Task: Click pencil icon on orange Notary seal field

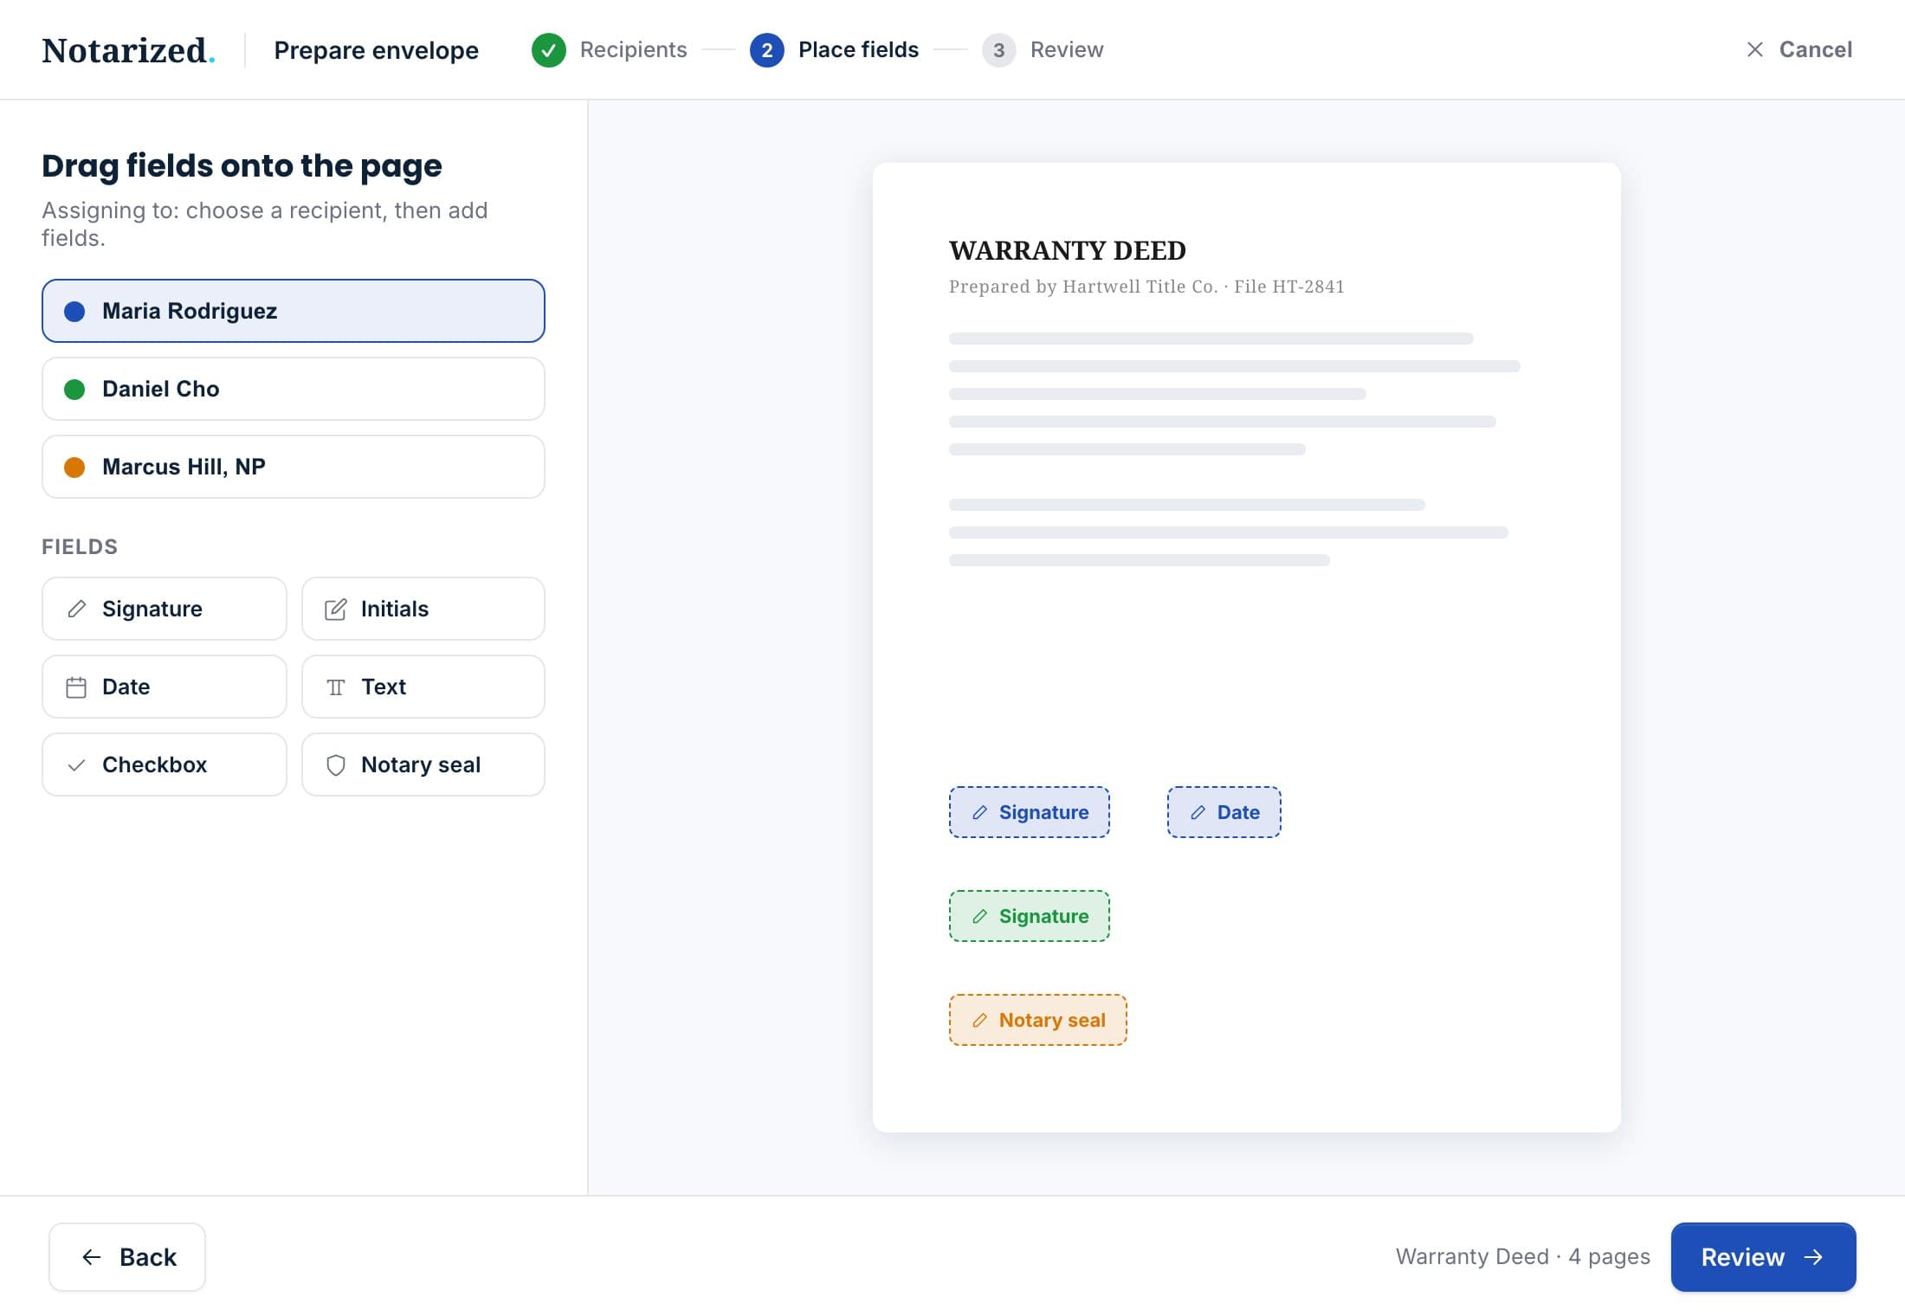Action: 979,1020
